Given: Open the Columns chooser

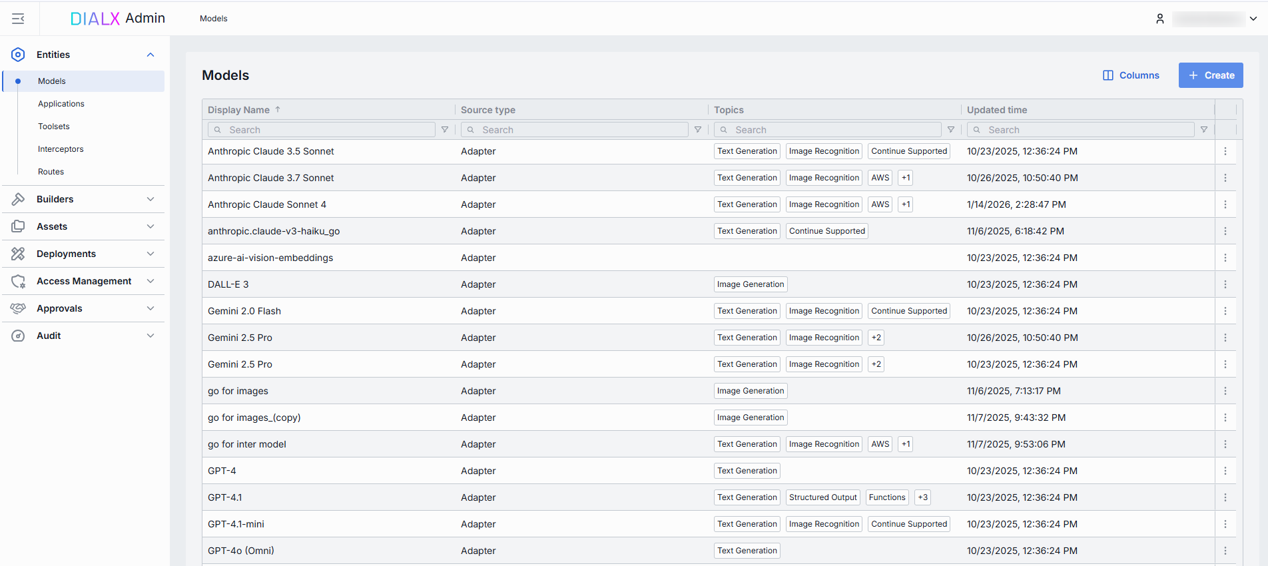Looking at the screenshot, I should pos(1131,75).
